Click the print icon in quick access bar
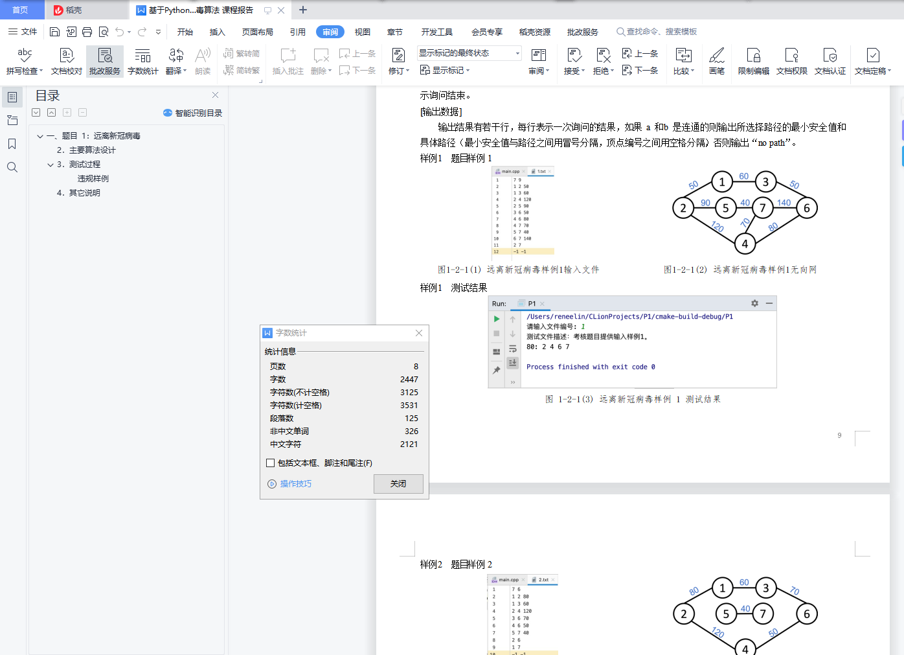The width and height of the screenshot is (904, 655). pyautogui.click(x=87, y=32)
